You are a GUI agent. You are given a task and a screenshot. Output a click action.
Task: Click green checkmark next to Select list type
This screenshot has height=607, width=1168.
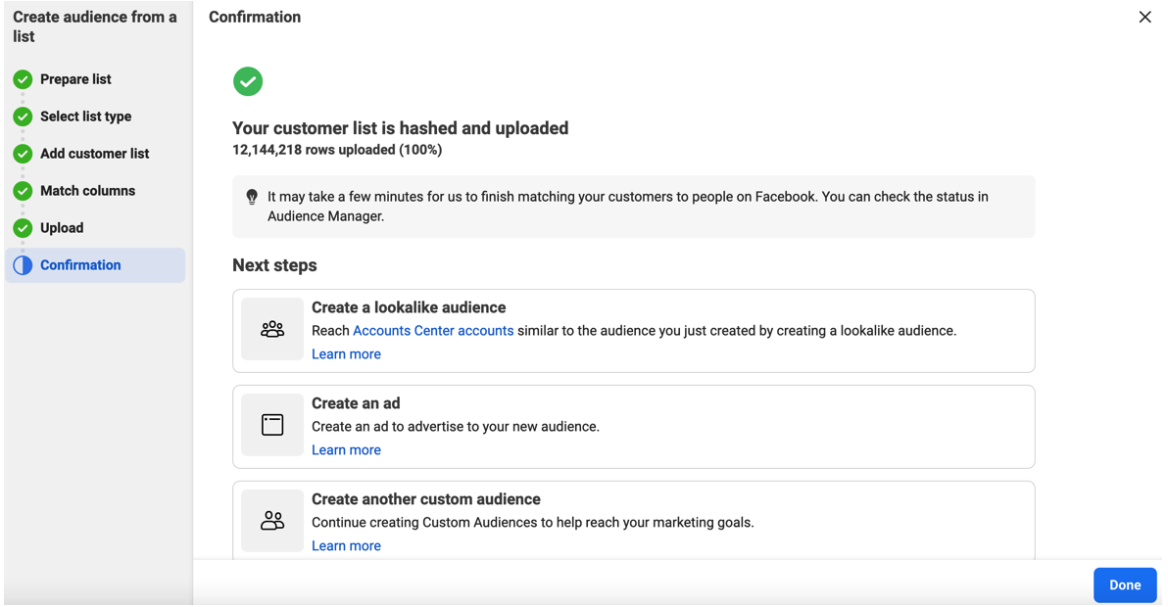point(24,117)
